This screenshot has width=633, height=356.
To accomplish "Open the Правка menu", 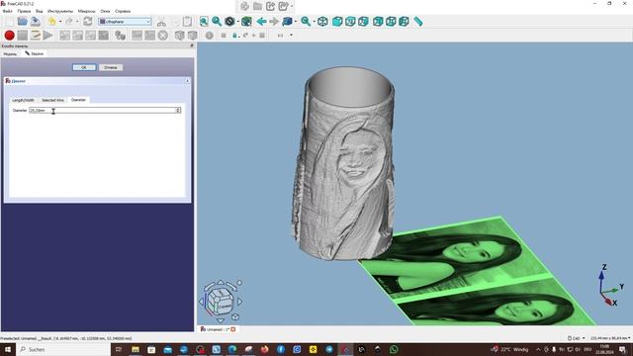I will click(x=24, y=11).
